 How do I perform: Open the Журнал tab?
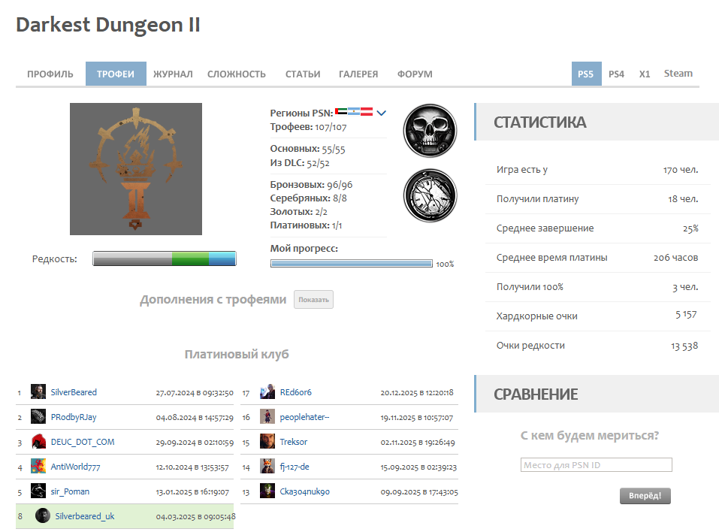173,74
